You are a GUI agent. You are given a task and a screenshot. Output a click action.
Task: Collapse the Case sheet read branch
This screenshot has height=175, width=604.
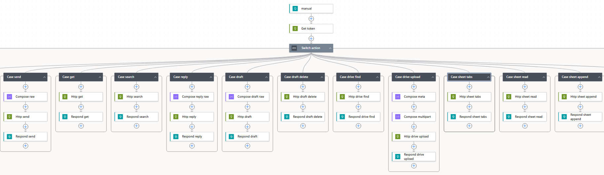[x=544, y=77]
